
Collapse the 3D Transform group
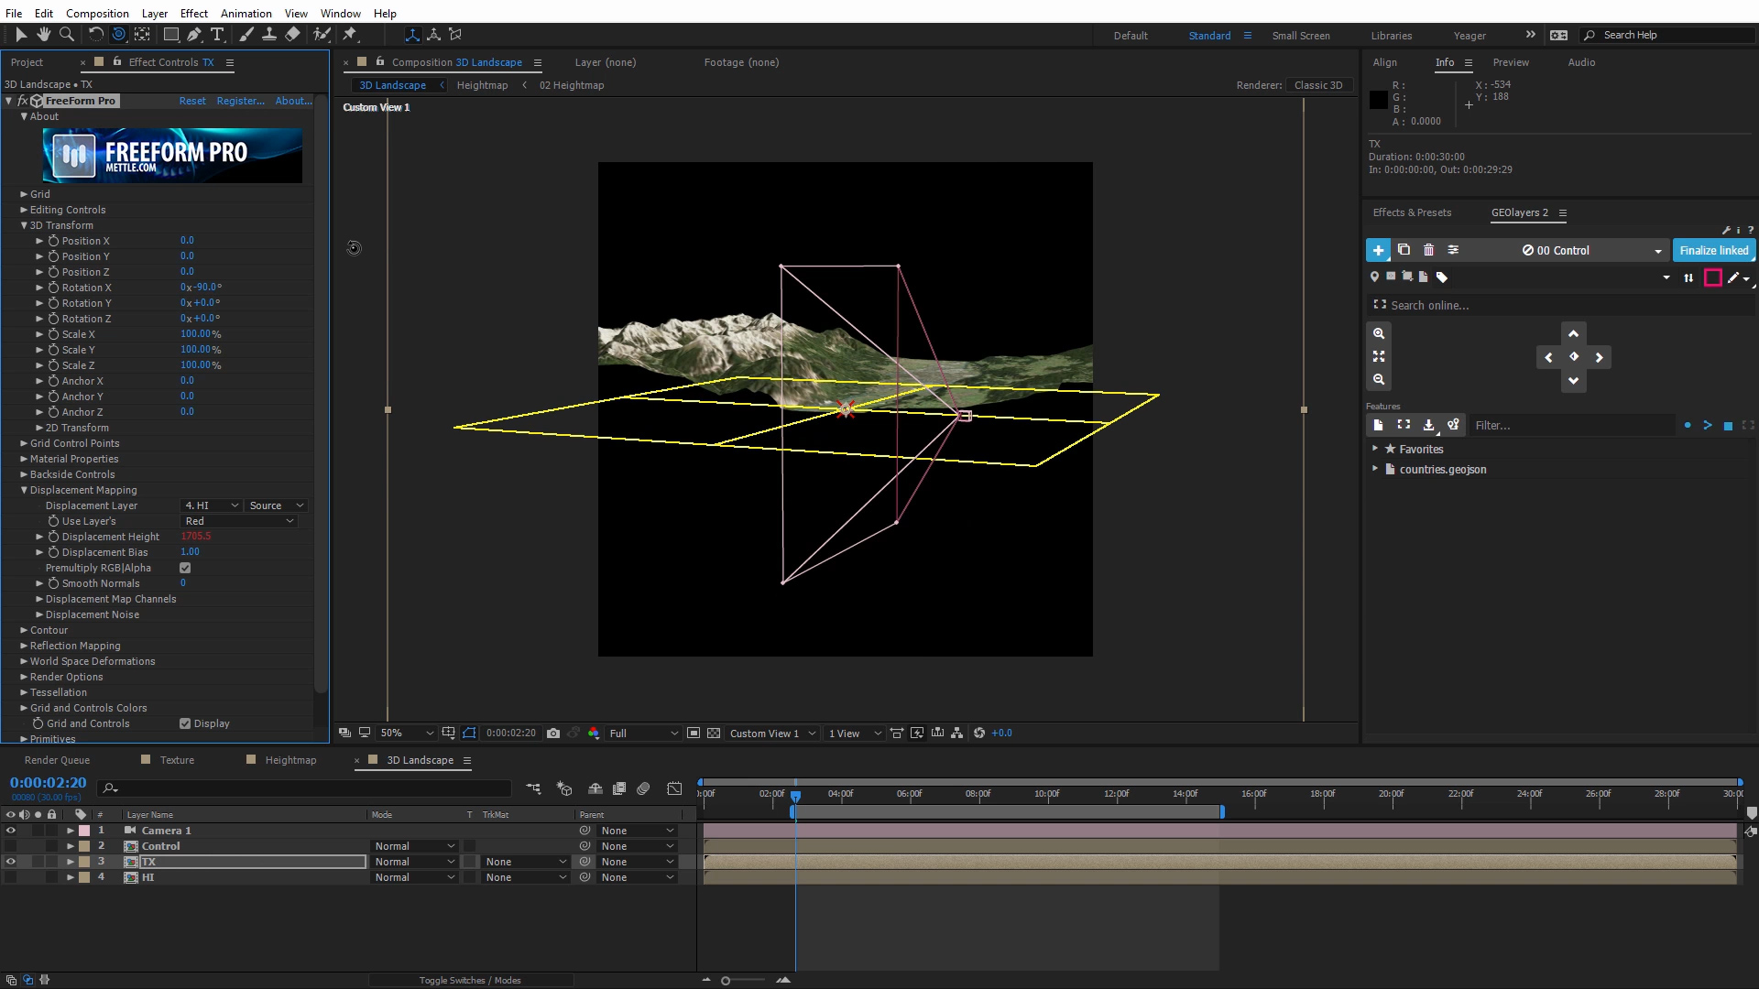coord(25,225)
